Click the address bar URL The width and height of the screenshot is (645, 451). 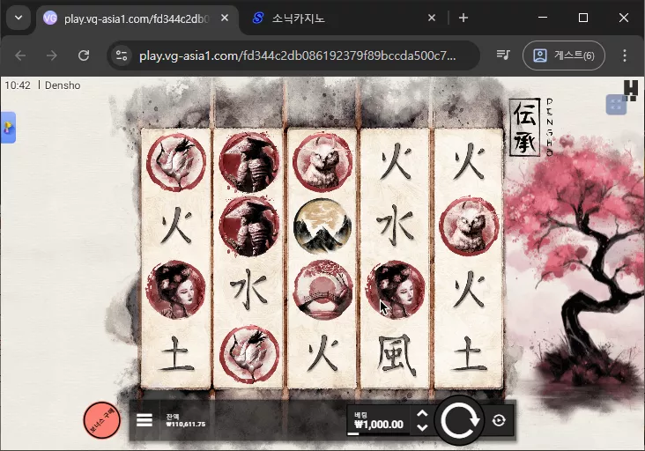(x=298, y=55)
